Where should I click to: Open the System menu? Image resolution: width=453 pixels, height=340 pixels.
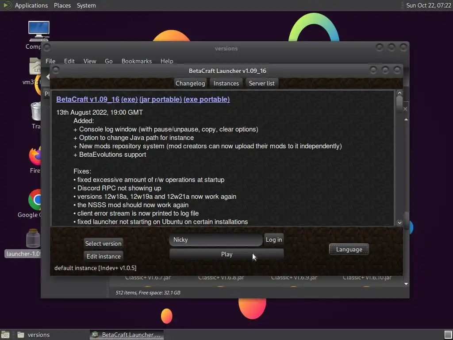coord(86,5)
